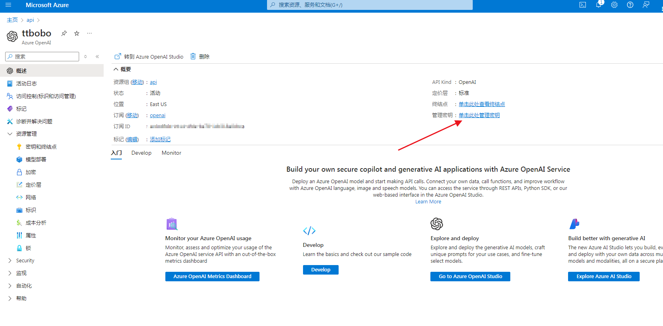Click the dollar icon for 成本分析

point(19,223)
